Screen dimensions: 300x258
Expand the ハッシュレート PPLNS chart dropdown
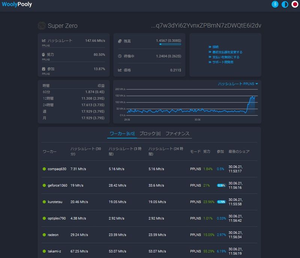[238, 84]
